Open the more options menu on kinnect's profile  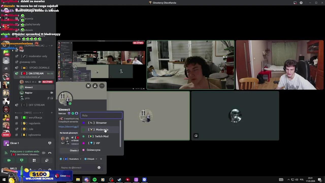pos(102,86)
